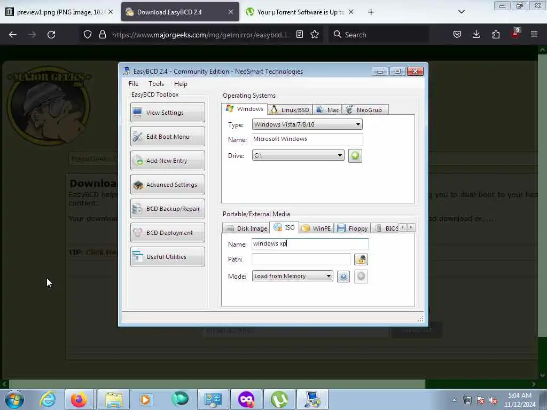Open Advanced Settings in EasyBCD
The width and height of the screenshot is (547, 410).
[x=167, y=185]
